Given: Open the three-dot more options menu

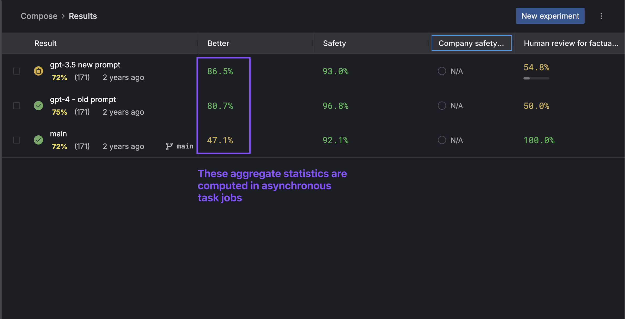Looking at the screenshot, I should [601, 16].
